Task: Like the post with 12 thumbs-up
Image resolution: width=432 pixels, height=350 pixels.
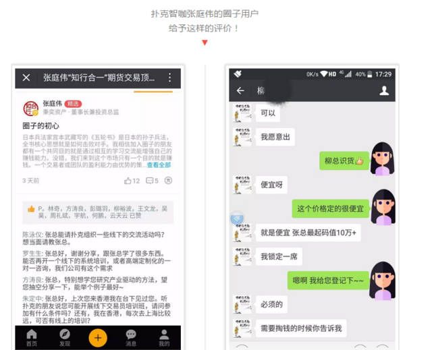Action: pos(132,181)
